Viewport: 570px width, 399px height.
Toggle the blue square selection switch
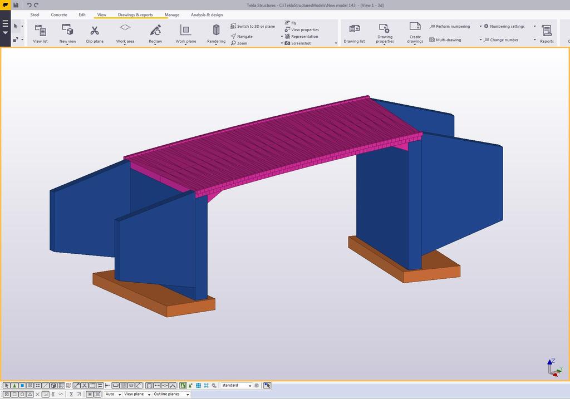[22, 386]
